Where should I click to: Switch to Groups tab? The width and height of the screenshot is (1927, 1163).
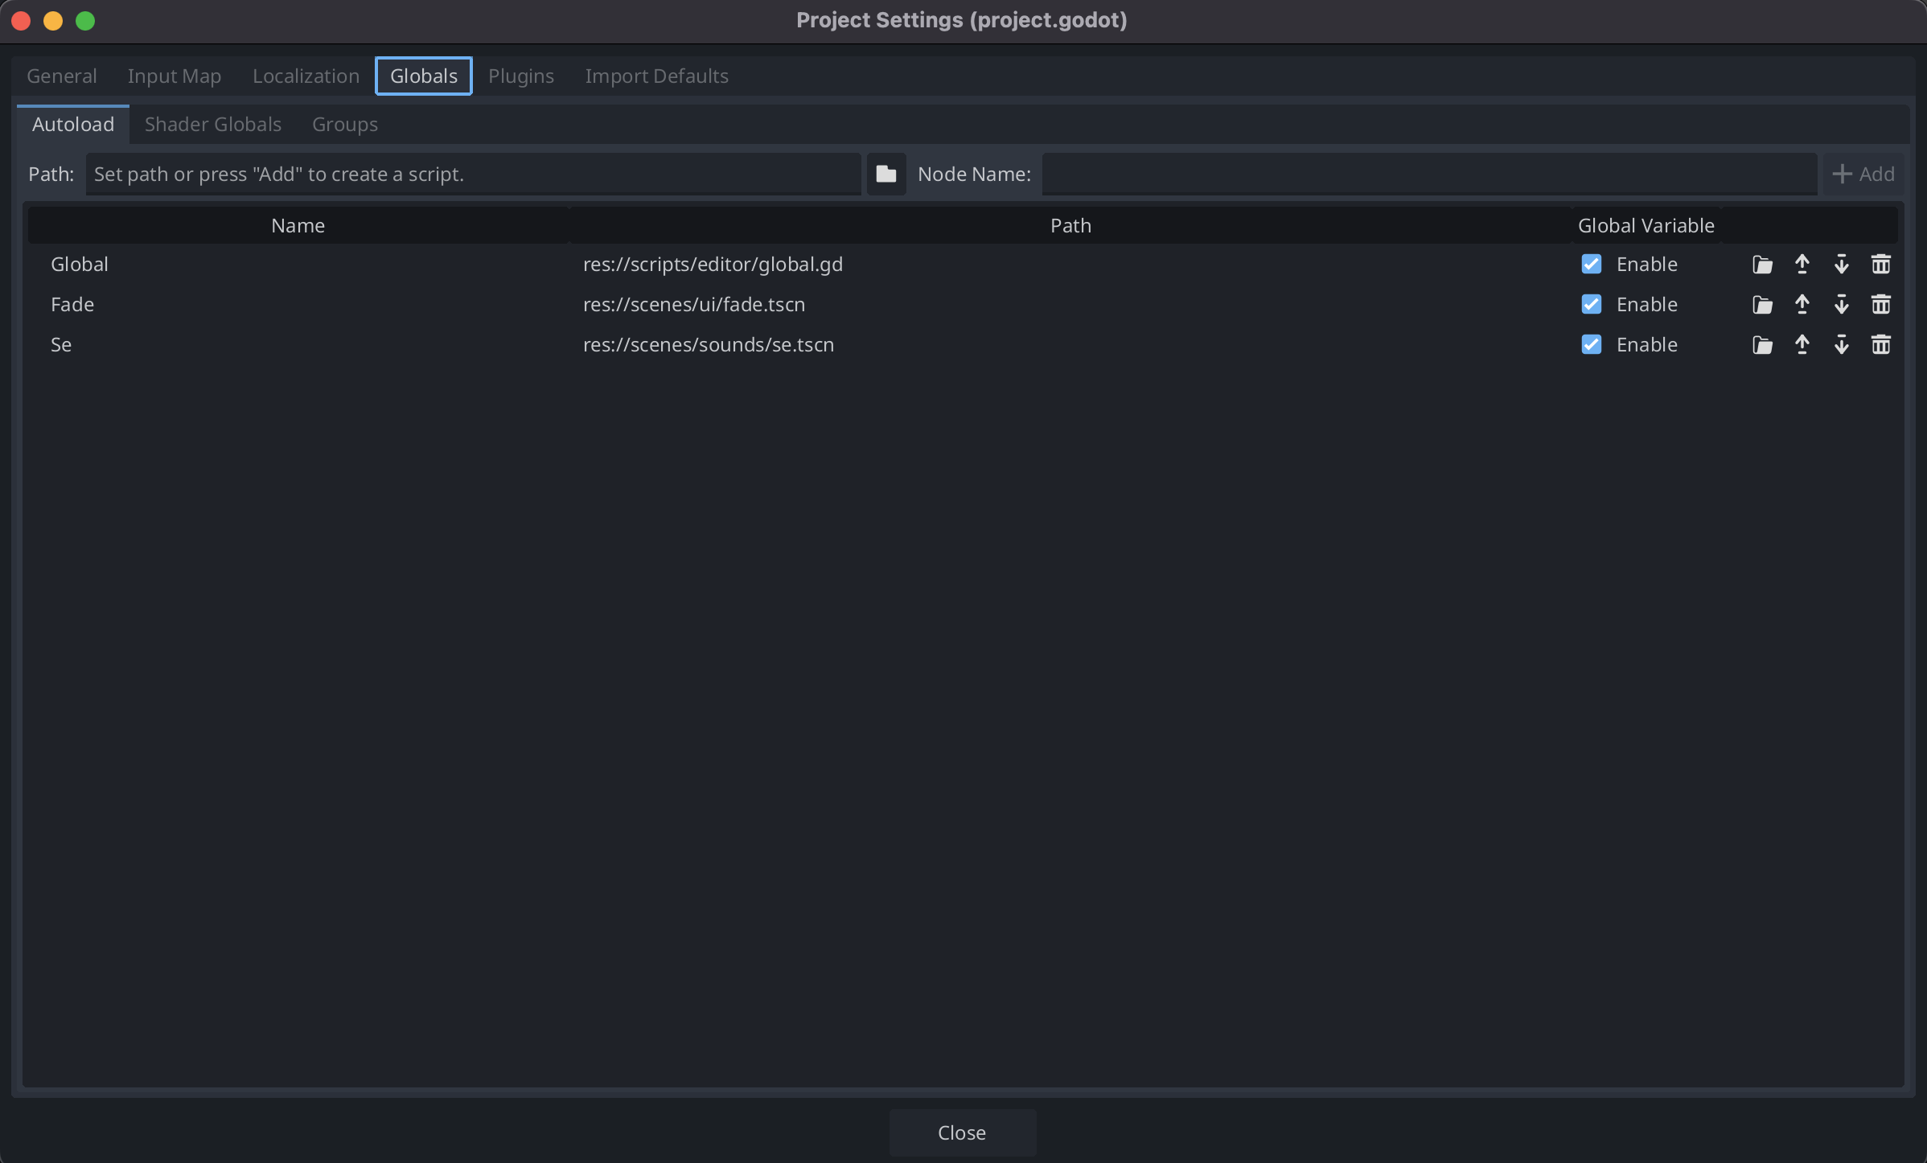[x=344, y=125]
